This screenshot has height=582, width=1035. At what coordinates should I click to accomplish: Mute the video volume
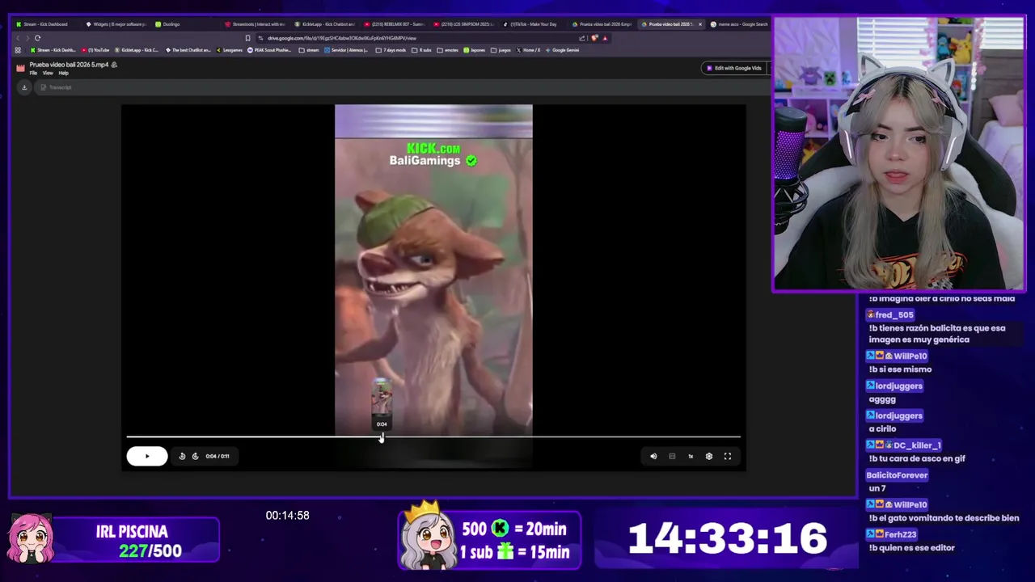tap(653, 456)
